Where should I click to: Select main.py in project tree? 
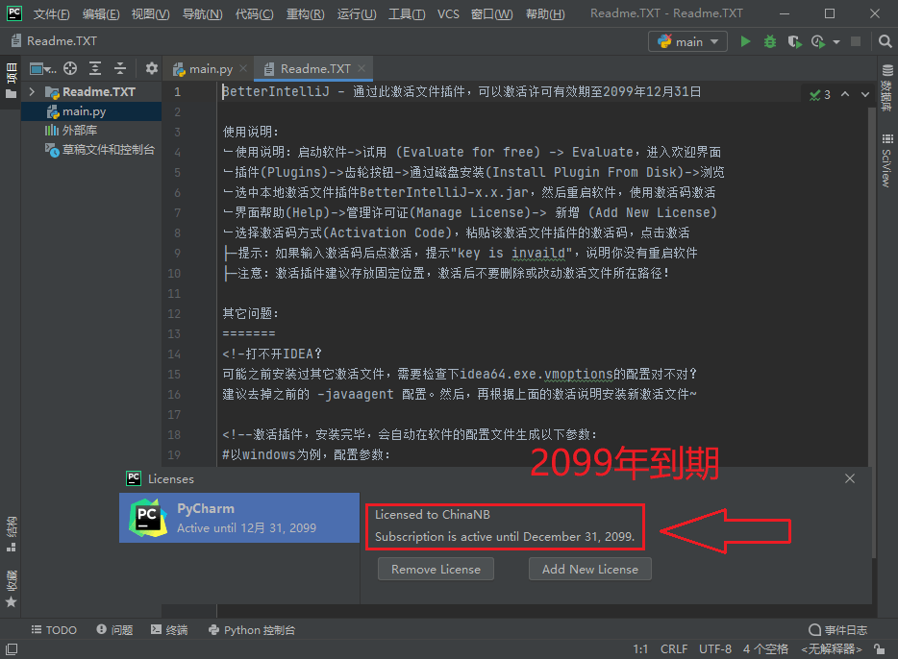tap(91, 111)
